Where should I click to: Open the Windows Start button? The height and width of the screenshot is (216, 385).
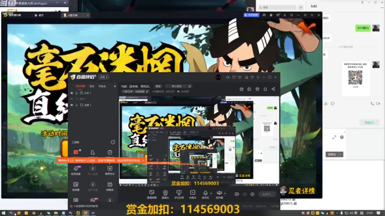click(3, 213)
